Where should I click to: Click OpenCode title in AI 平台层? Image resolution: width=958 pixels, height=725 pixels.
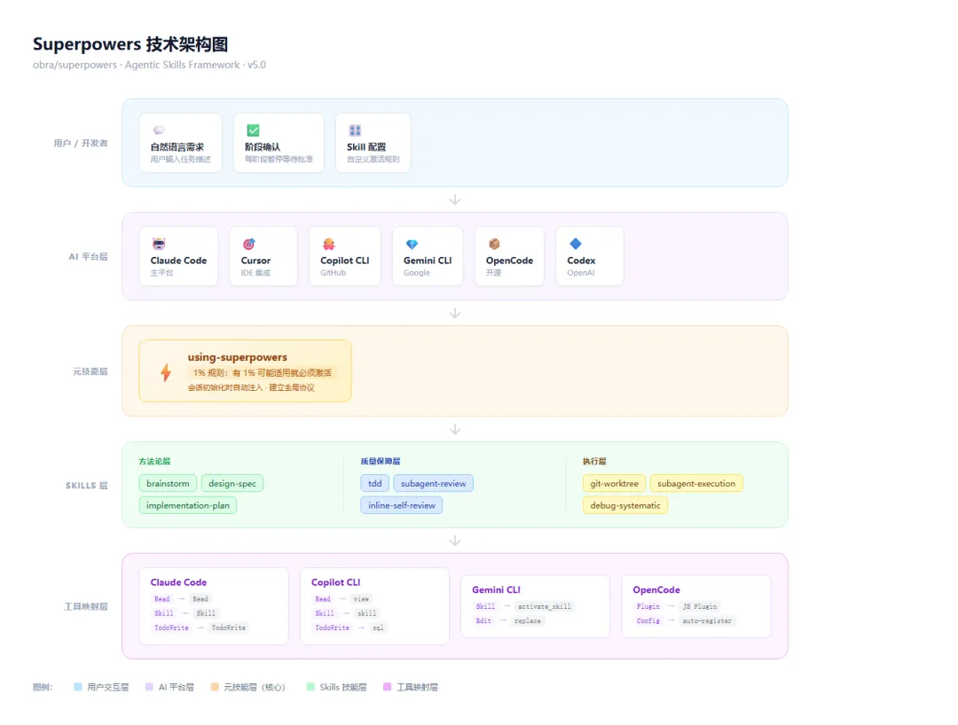pyautogui.click(x=509, y=261)
